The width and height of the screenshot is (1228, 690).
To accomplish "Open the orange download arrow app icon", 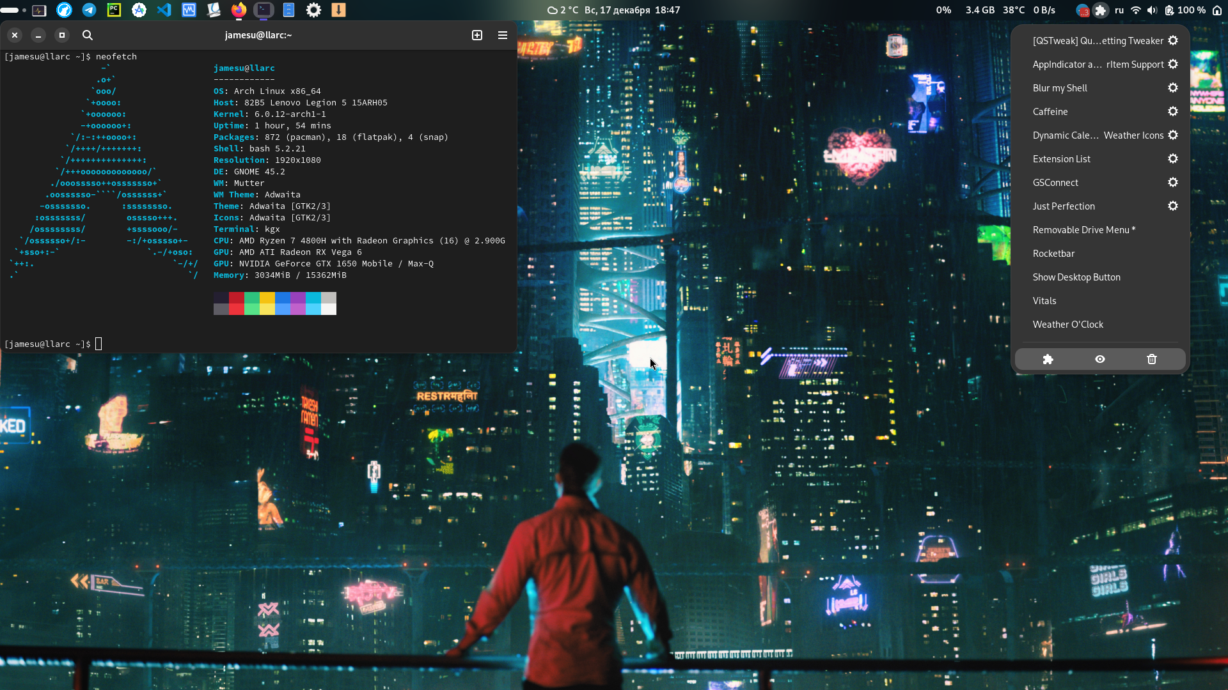I will tap(339, 10).
